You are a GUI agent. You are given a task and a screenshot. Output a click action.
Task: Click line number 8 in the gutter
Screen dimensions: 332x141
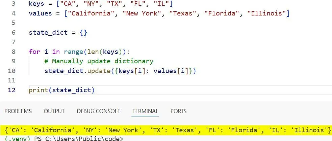pos(13,51)
